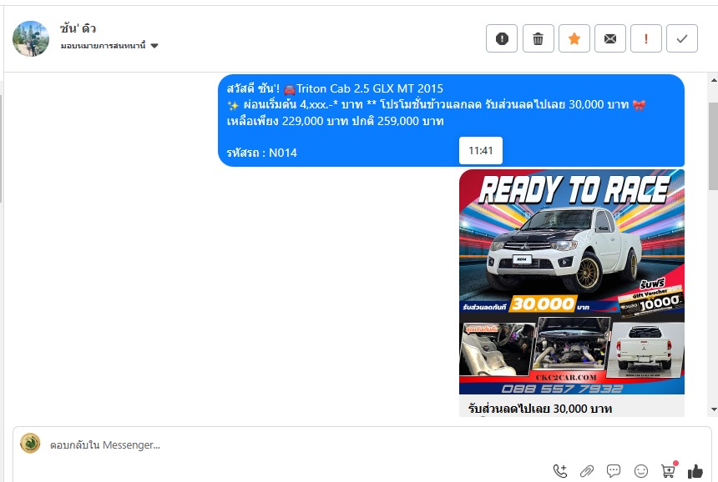This screenshot has height=482, width=718.
Task: Mark conversation as done with checkmark
Action: [x=682, y=38]
